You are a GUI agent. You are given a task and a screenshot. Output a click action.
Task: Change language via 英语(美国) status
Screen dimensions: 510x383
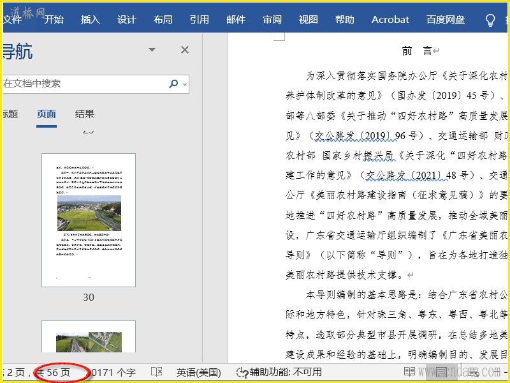click(199, 372)
